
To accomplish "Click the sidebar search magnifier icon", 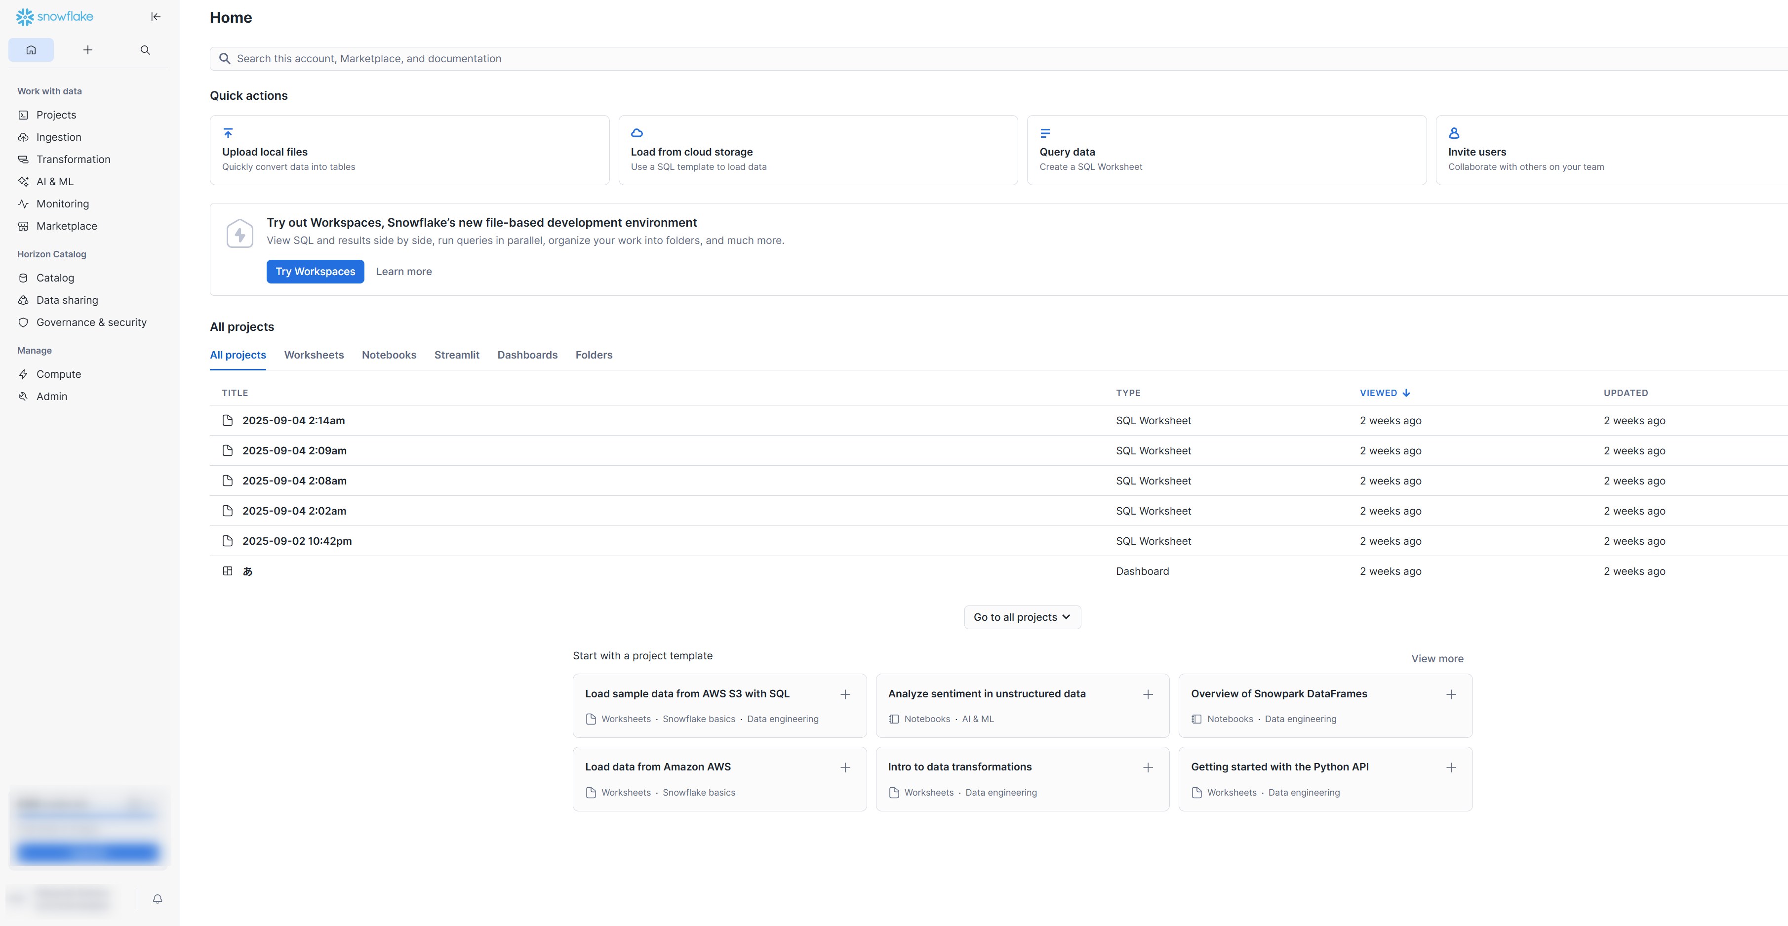I will click(145, 50).
